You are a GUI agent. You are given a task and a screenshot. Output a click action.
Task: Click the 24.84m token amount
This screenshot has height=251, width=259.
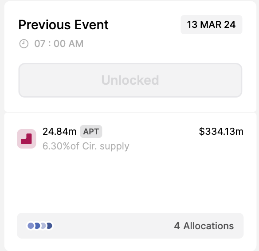(x=59, y=132)
